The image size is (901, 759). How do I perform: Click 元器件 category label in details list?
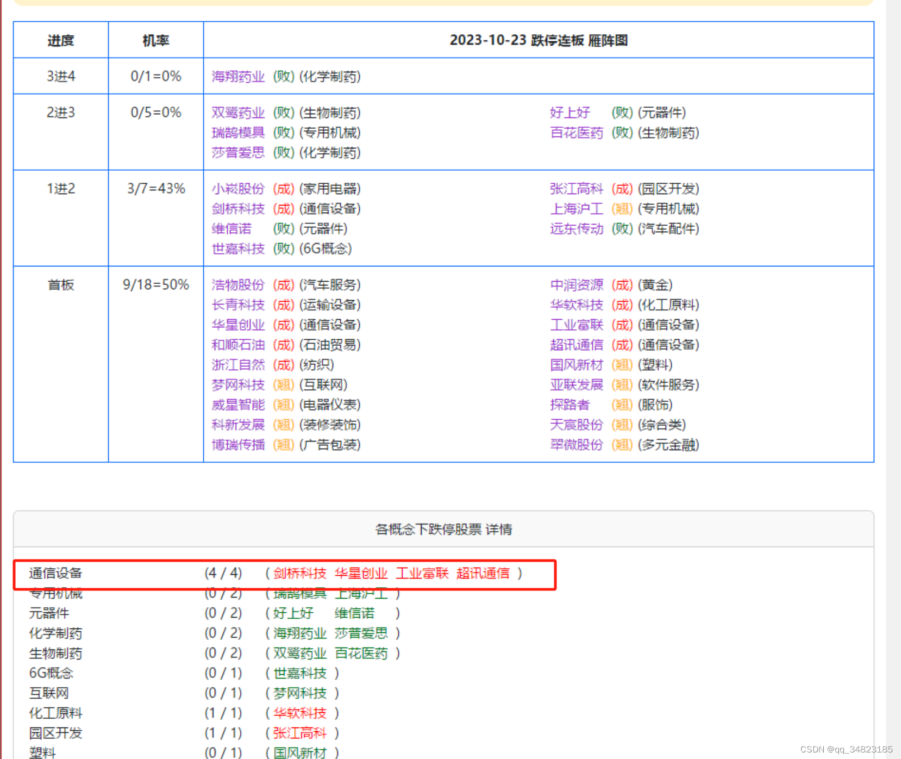[49, 613]
